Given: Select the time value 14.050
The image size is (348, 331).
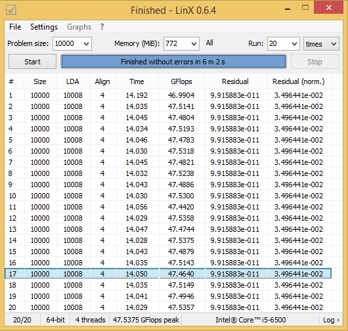Looking at the screenshot, I should 137,274.
